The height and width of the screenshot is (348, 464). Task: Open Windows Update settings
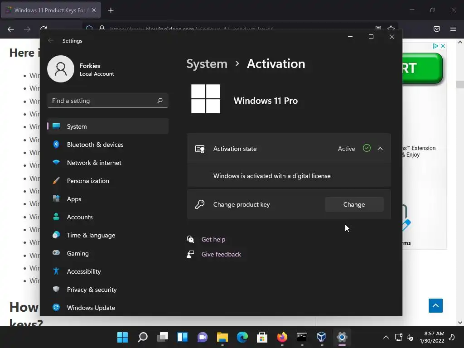tap(108, 308)
